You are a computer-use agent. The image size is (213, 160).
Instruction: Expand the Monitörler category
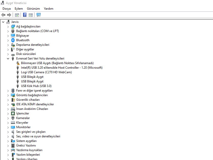click(x=8, y=127)
